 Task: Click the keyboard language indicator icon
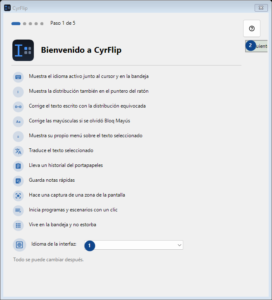pos(18,77)
